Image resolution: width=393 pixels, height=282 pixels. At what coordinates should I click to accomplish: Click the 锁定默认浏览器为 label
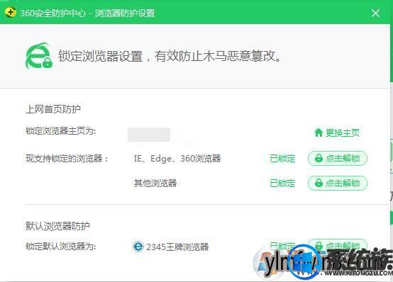[x=61, y=247]
